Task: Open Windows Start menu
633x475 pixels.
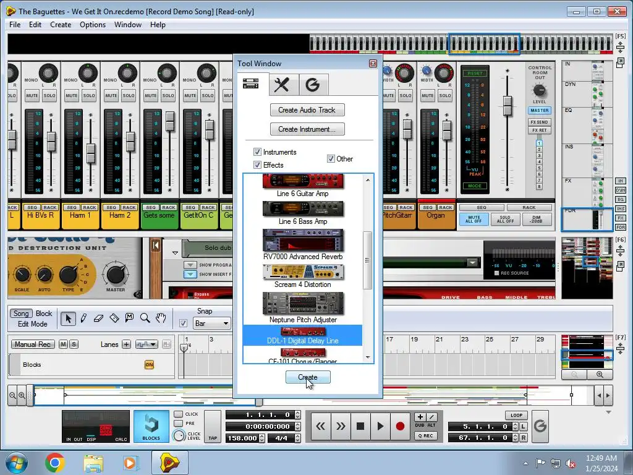Action: pos(16,463)
